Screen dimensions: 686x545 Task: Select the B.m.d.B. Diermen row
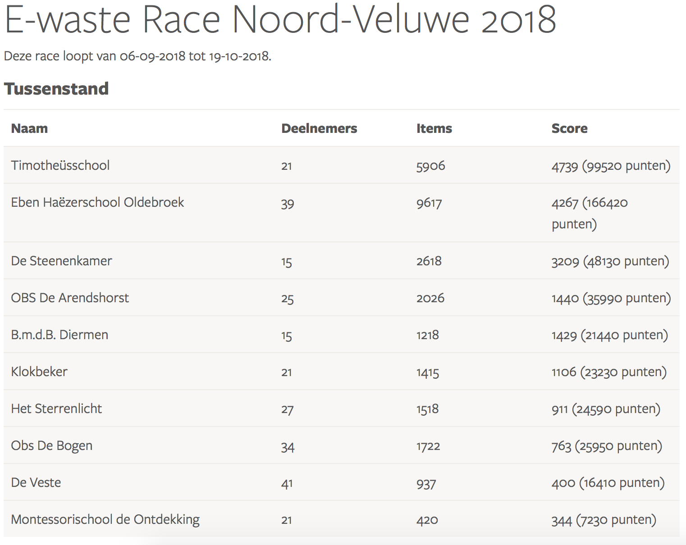point(59,335)
